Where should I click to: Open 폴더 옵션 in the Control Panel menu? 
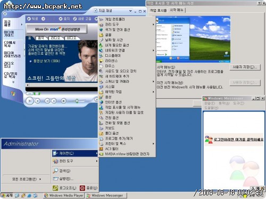[127, 133]
